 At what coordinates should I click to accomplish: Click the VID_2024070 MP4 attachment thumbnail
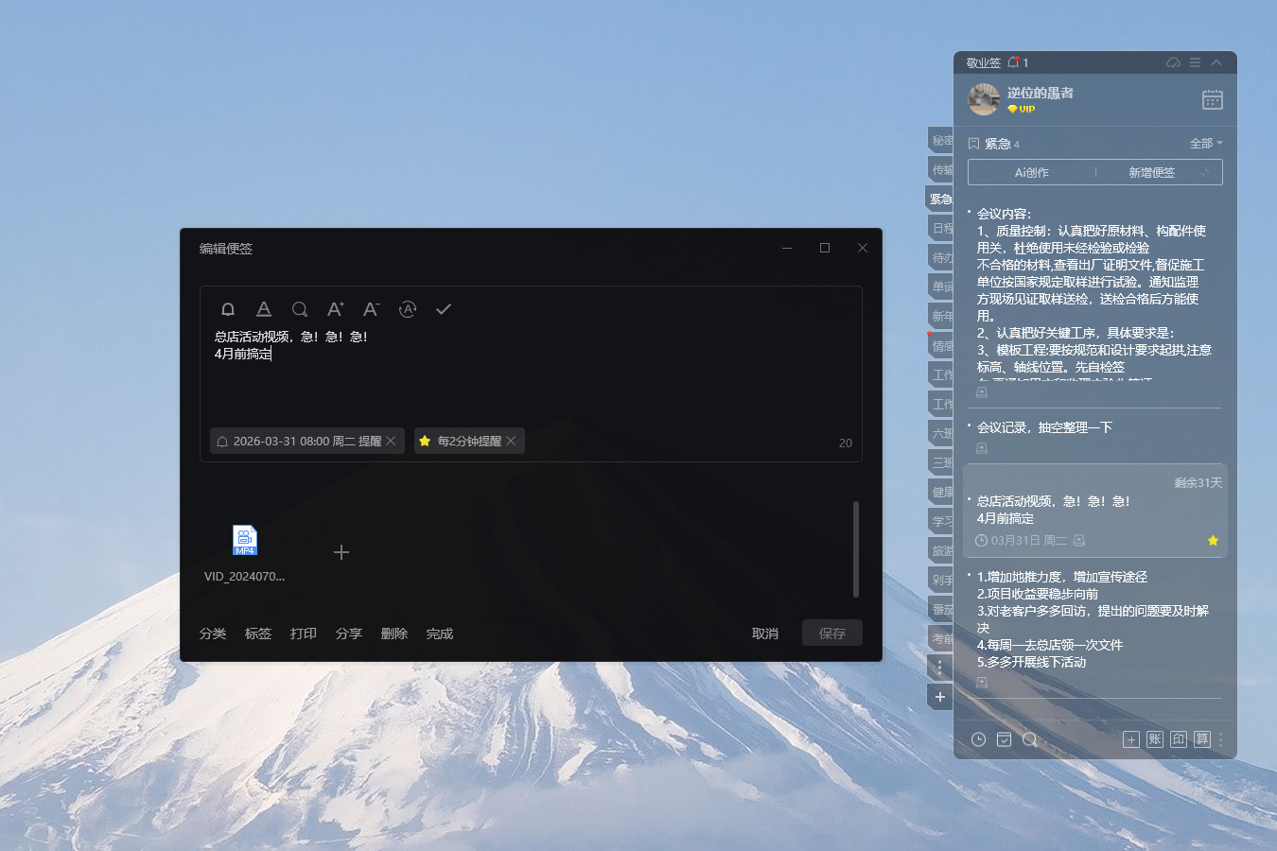244,539
